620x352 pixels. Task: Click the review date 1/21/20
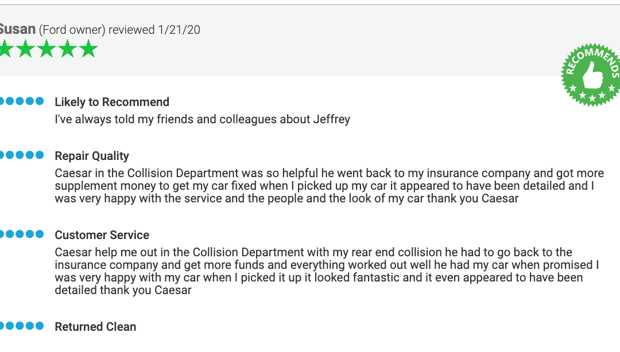179,30
